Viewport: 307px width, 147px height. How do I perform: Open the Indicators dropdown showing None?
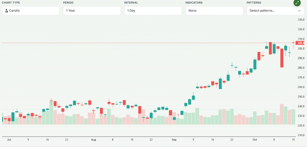(x=214, y=11)
